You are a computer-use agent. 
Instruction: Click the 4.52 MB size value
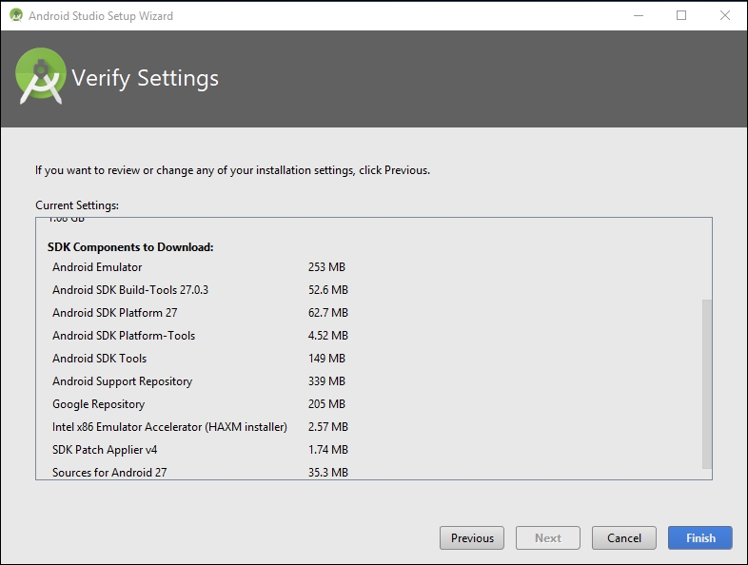tap(327, 336)
